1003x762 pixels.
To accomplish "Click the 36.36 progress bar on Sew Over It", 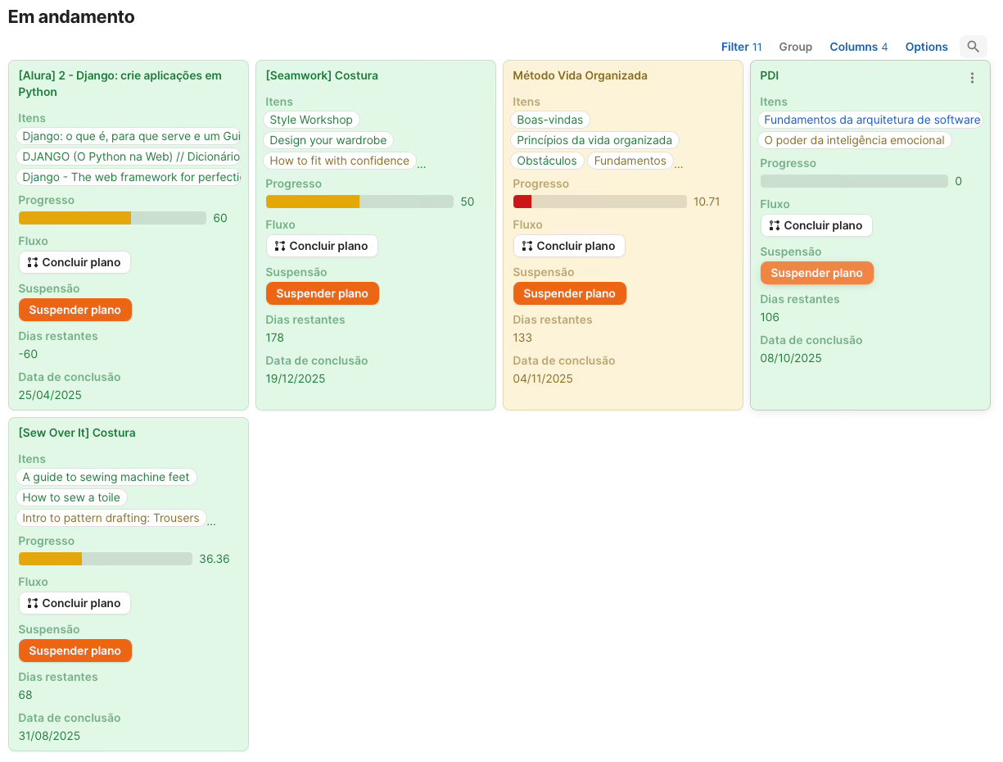I will 105,559.
